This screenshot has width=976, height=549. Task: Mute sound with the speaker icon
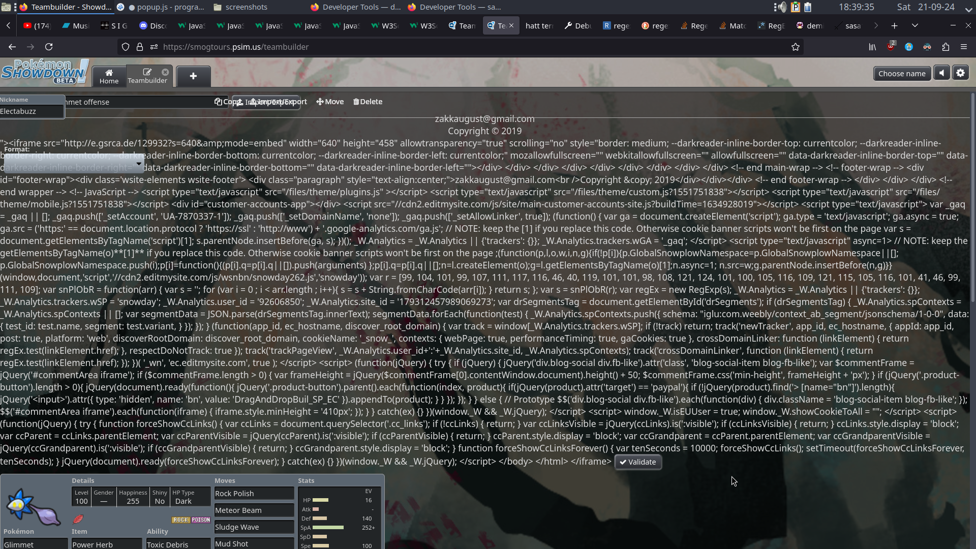point(941,73)
